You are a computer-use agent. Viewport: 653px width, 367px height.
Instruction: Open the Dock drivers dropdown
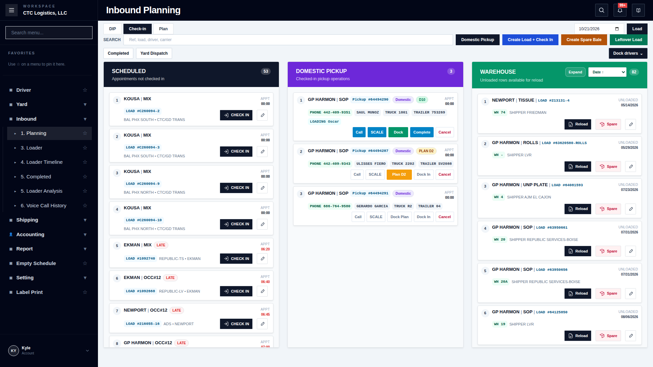click(x=628, y=53)
